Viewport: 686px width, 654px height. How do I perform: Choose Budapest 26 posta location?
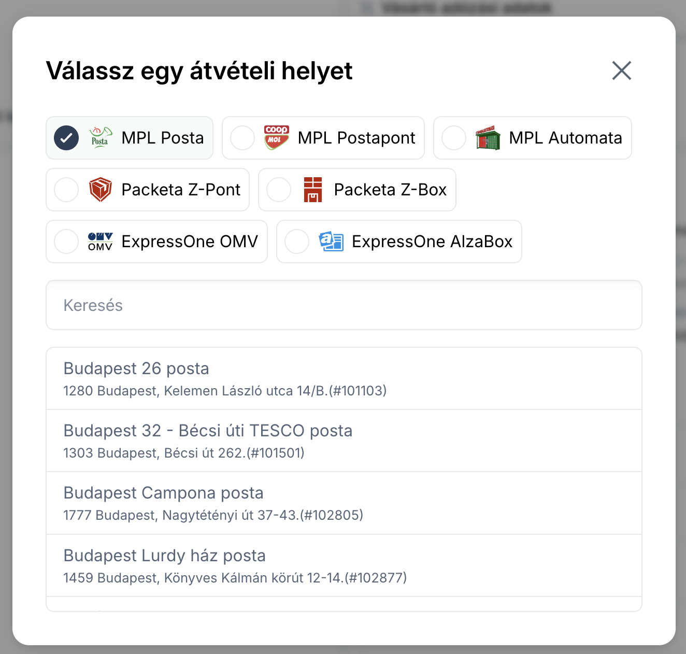coord(344,379)
